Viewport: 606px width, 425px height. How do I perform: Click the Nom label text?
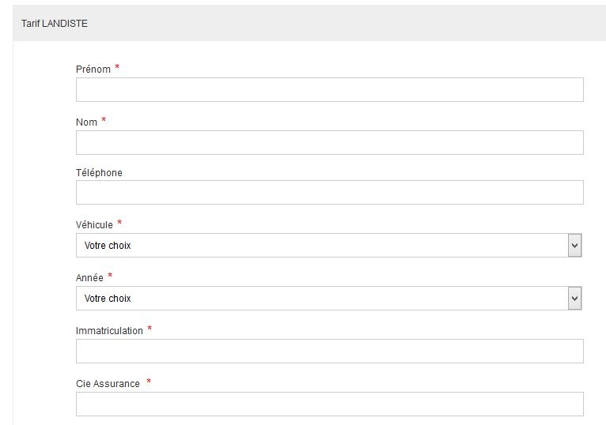[86, 122]
